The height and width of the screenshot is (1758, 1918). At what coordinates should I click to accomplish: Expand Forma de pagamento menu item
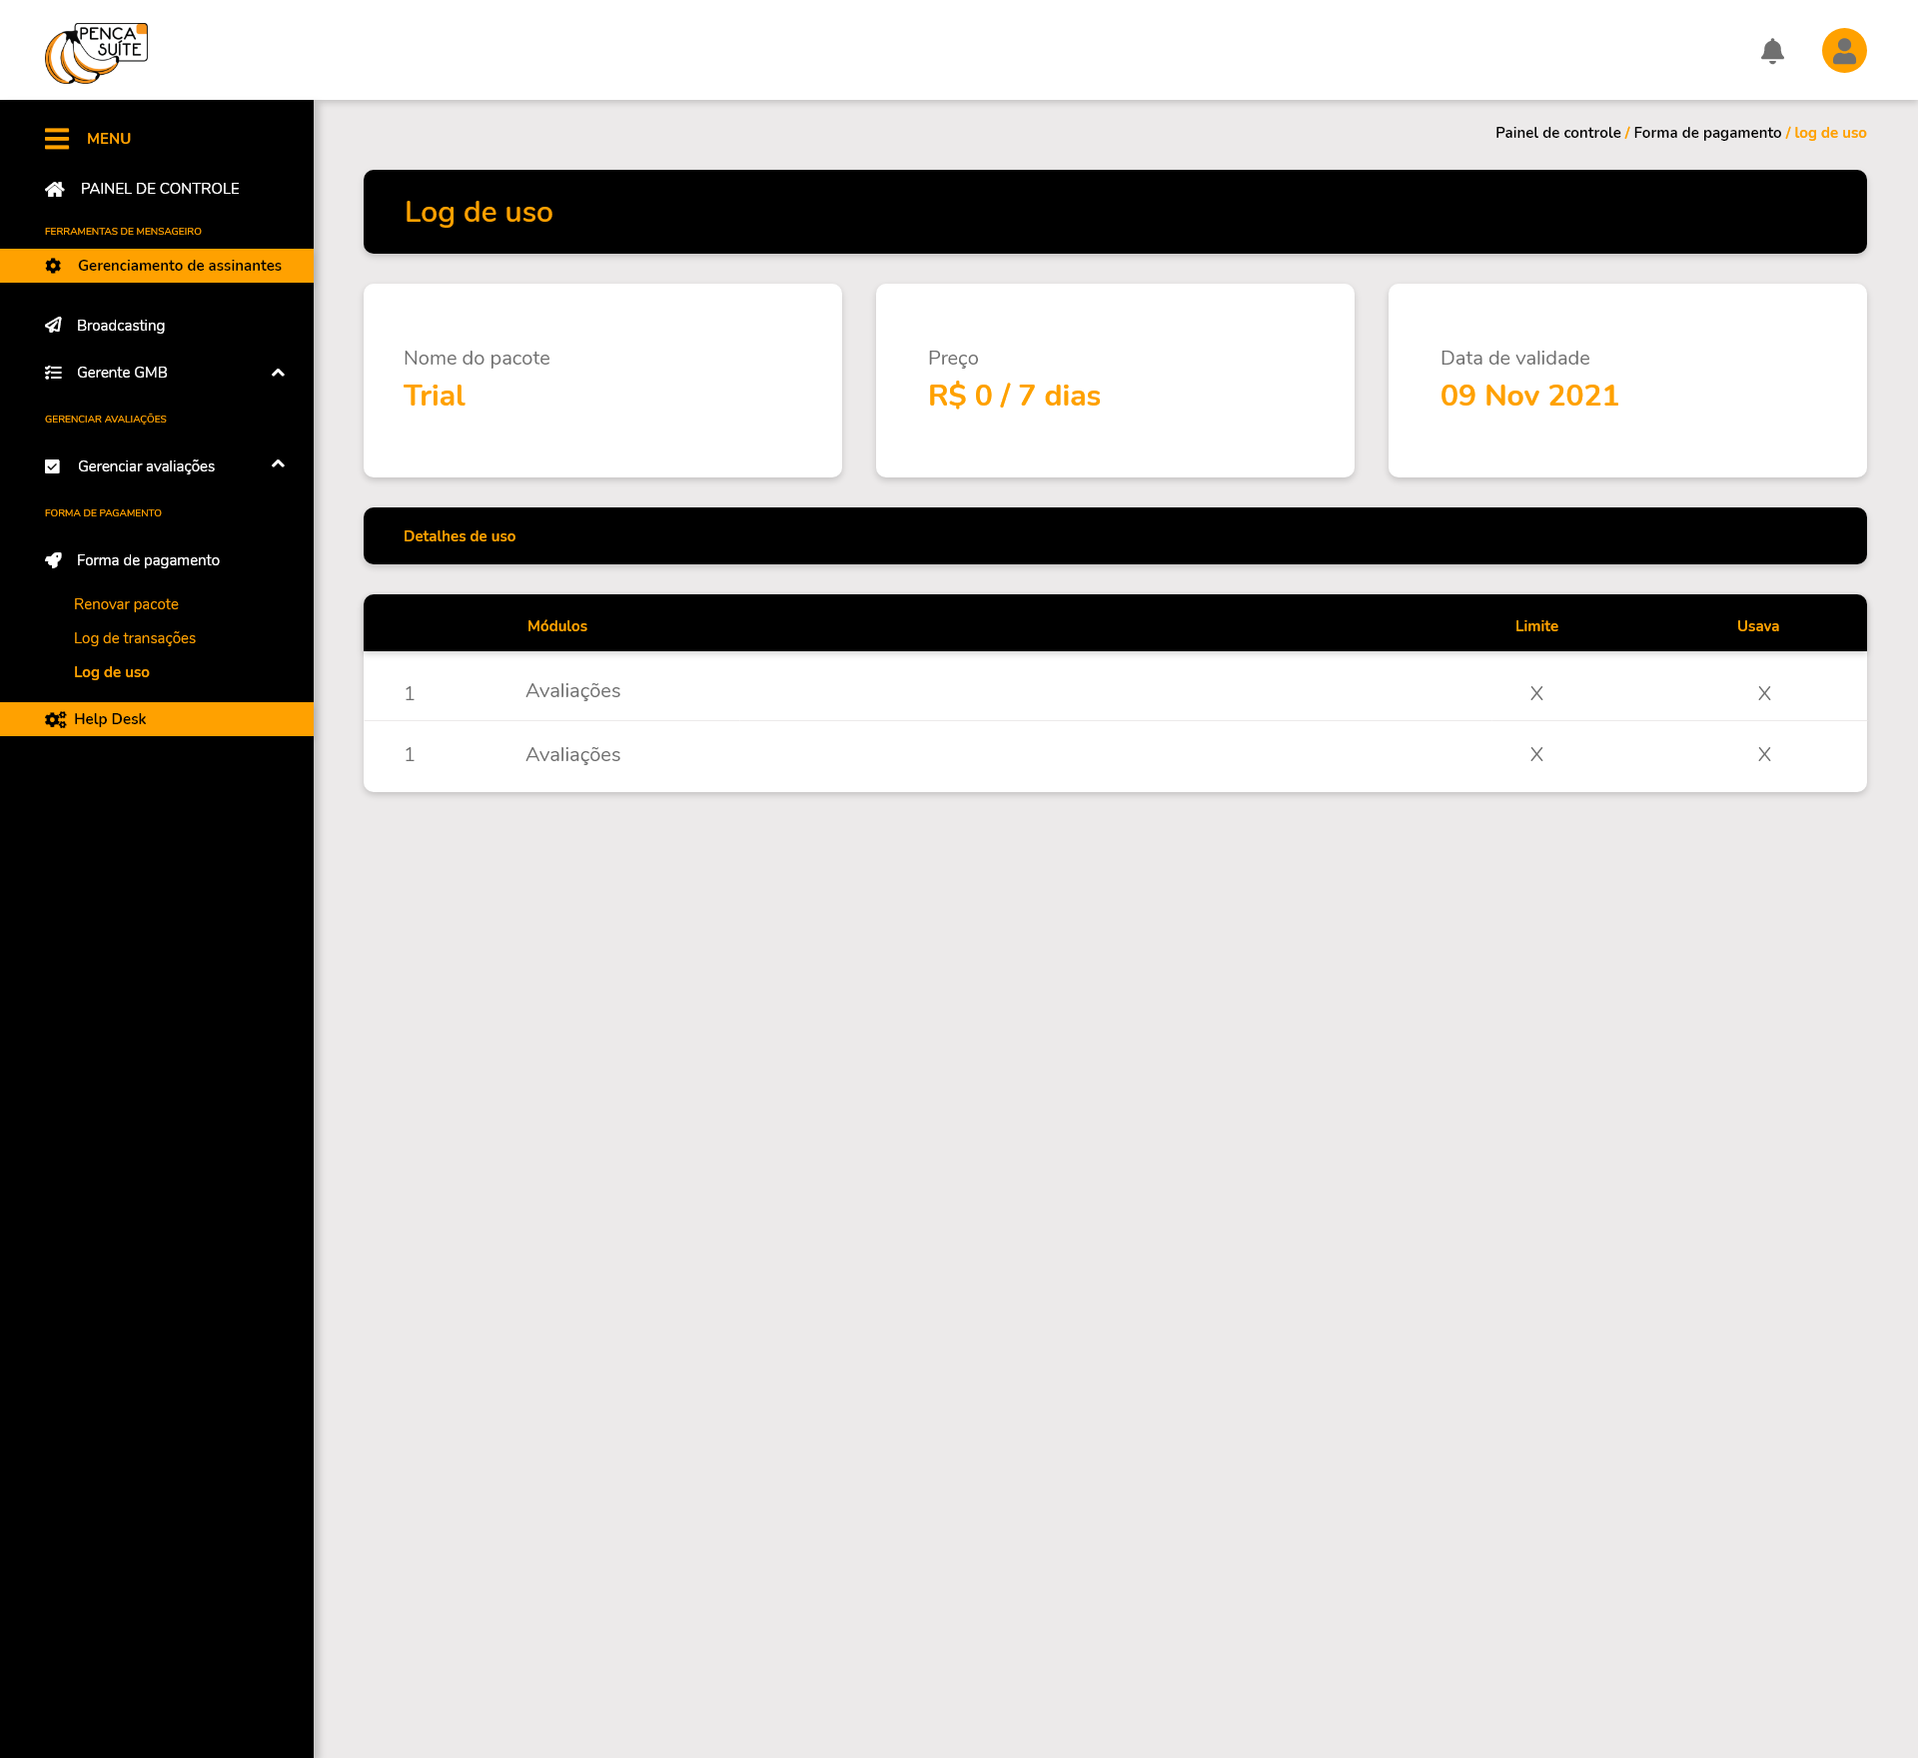pyautogui.click(x=148, y=560)
